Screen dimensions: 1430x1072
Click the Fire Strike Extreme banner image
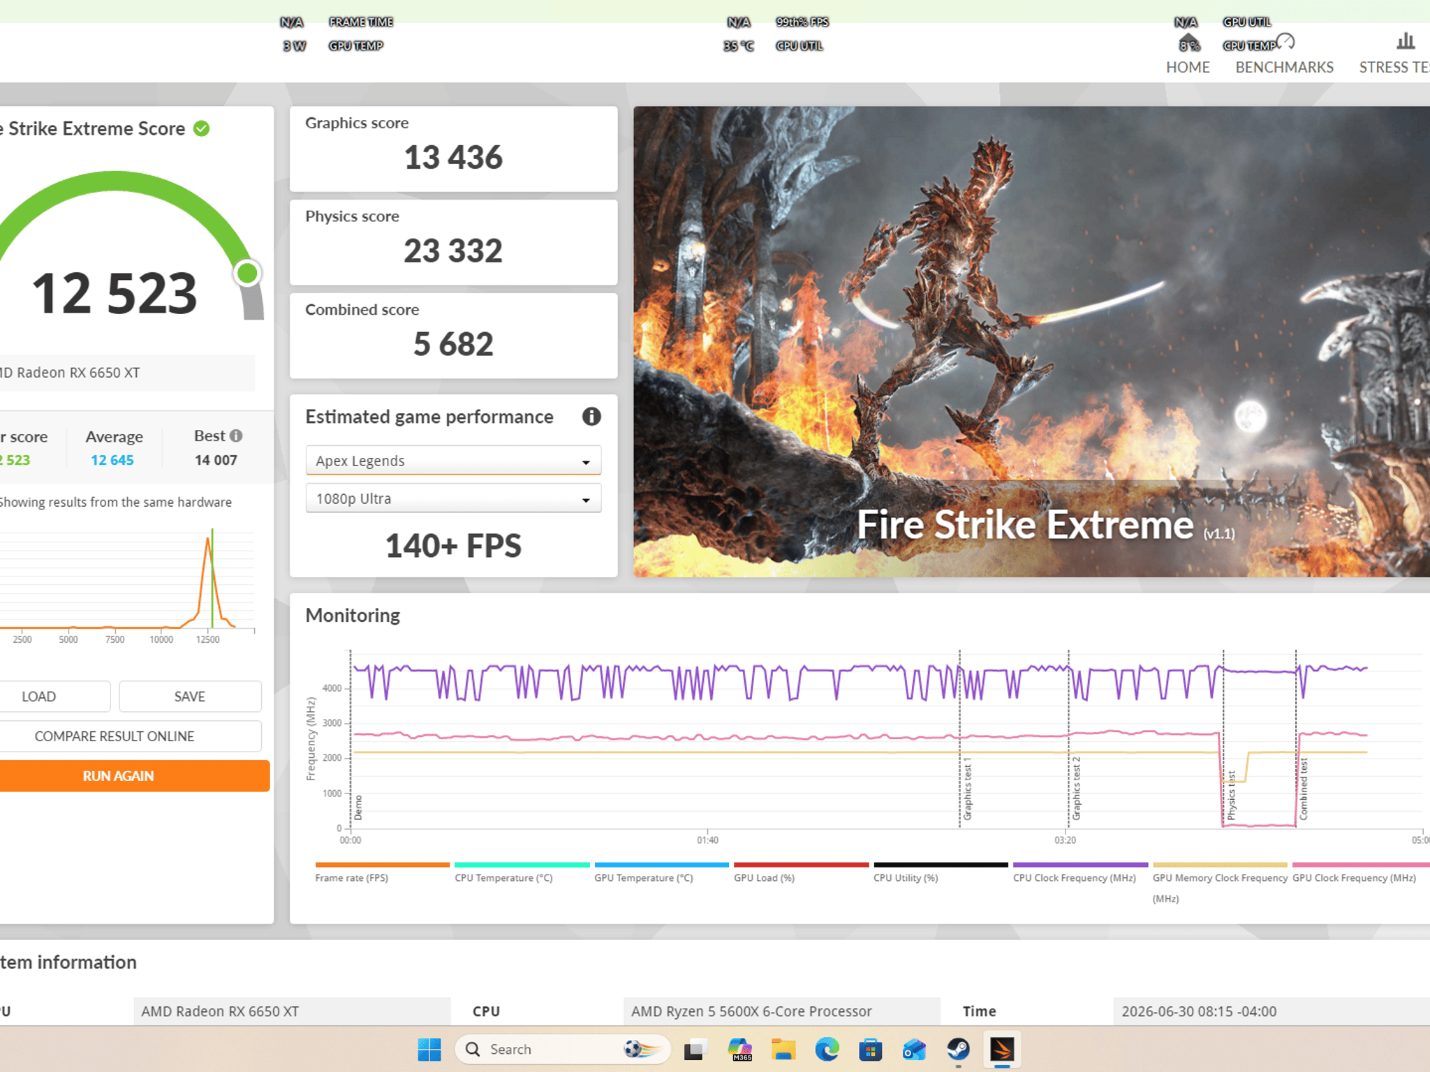click(1031, 341)
